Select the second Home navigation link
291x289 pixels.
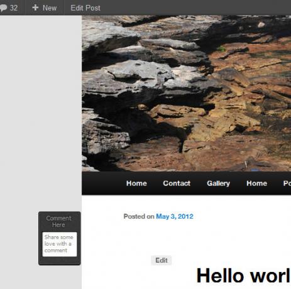pyautogui.click(x=256, y=183)
